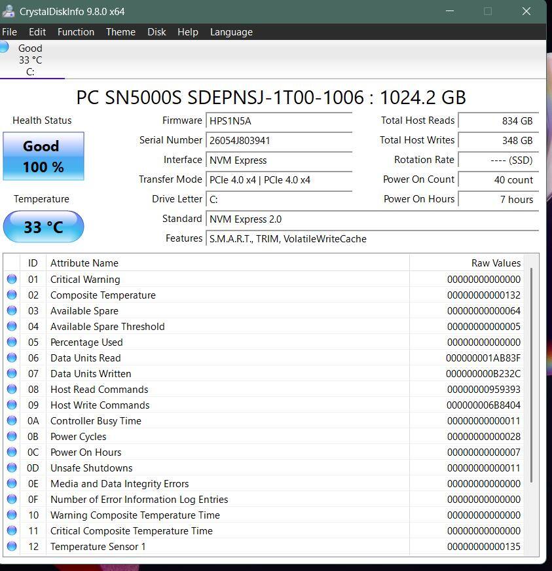The image size is (552, 571).
Task: Click raw value 00000000959393
Action: [483, 389]
